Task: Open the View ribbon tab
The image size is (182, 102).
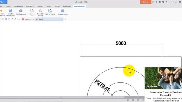Action: pos(49,6)
